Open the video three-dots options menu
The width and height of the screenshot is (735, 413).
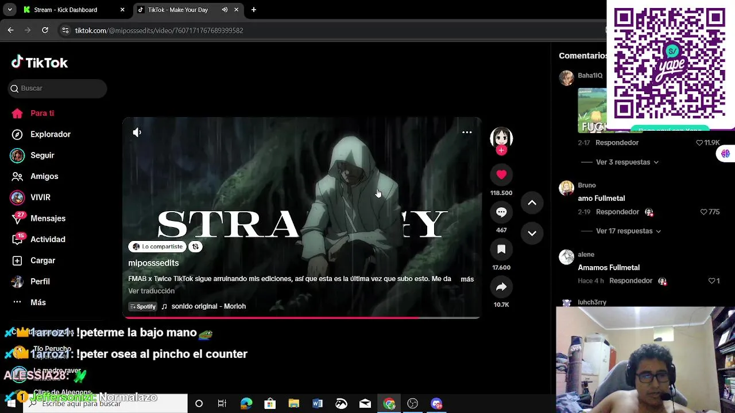[467, 133]
